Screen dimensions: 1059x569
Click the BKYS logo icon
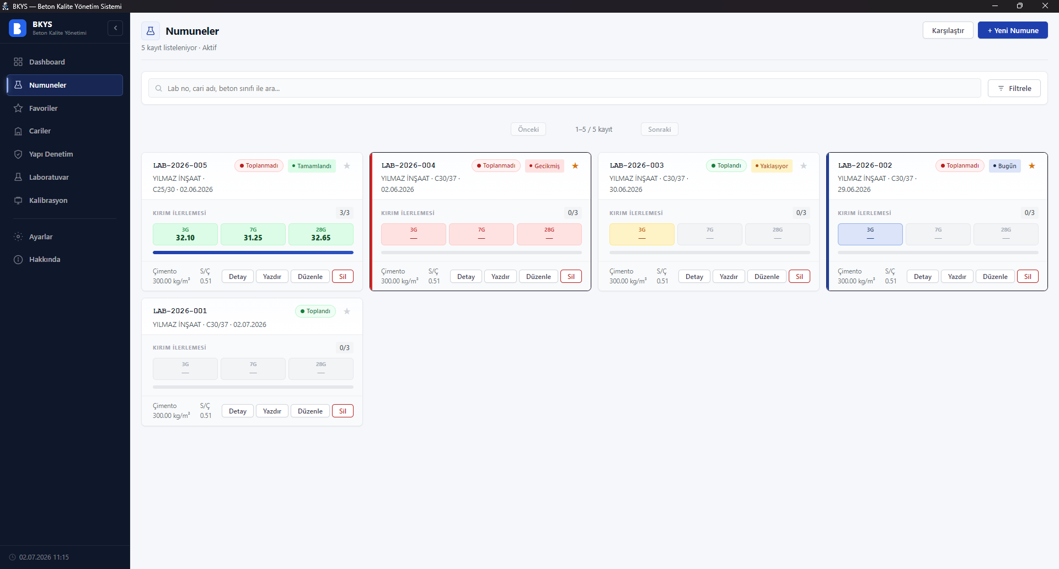tap(18, 28)
